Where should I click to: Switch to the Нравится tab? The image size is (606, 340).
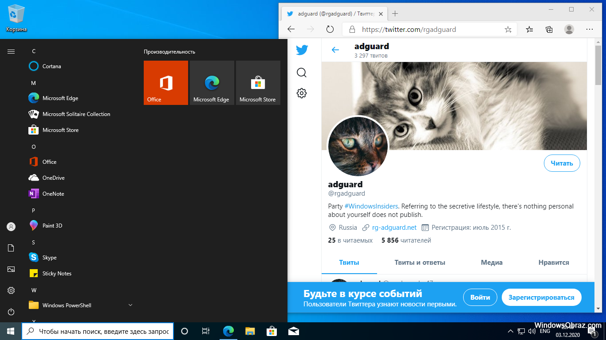click(553, 263)
